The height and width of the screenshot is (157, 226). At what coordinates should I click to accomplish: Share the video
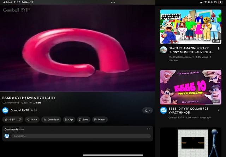pyautogui.click(x=32, y=120)
